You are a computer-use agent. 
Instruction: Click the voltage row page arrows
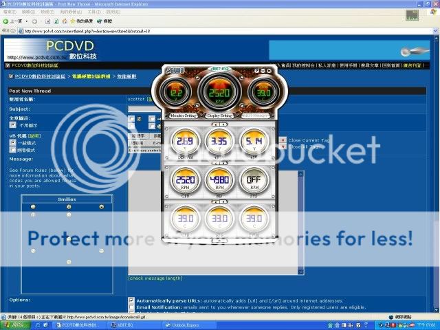219,124
